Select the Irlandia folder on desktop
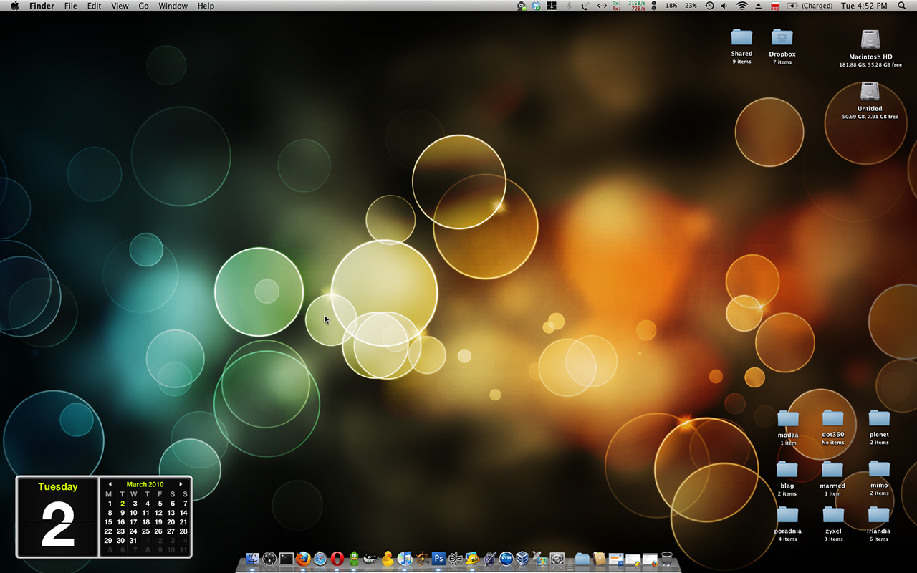Image resolution: width=917 pixels, height=573 pixels. [878, 515]
